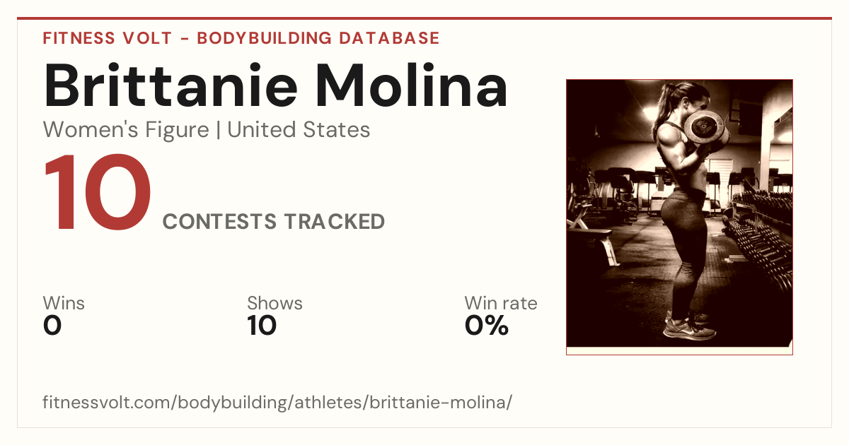This screenshot has width=849, height=445.
Task: Click the Wins value of 0
Action: tap(52, 326)
